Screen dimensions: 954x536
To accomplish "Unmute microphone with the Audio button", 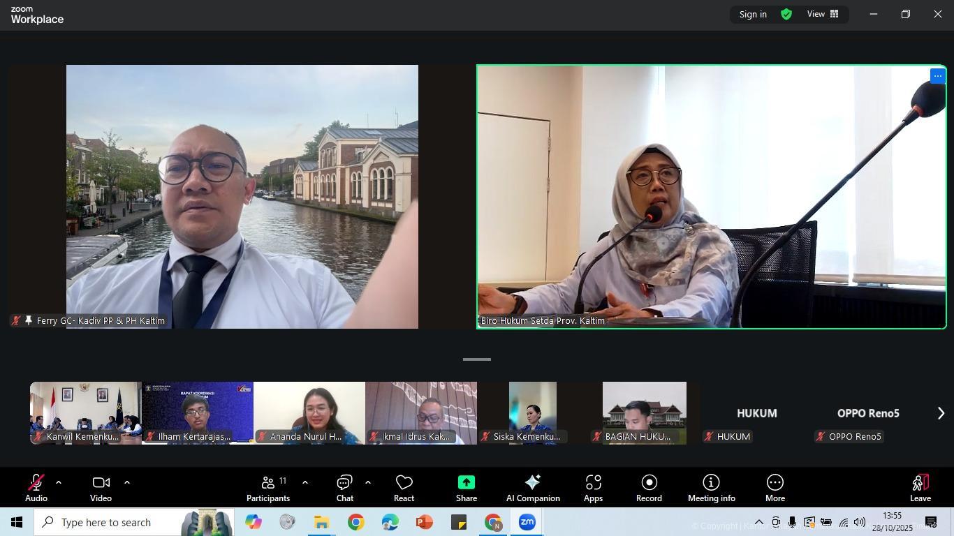I will pyautogui.click(x=36, y=486).
